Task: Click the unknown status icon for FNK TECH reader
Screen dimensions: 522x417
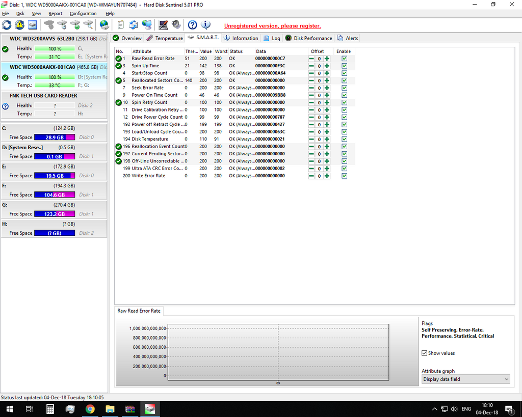Action: pyautogui.click(x=5, y=106)
